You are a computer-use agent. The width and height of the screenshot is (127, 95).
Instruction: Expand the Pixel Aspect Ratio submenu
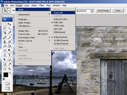tap(33, 37)
